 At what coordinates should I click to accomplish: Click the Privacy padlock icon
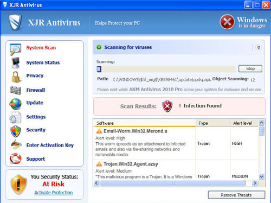click(x=16, y=77)
